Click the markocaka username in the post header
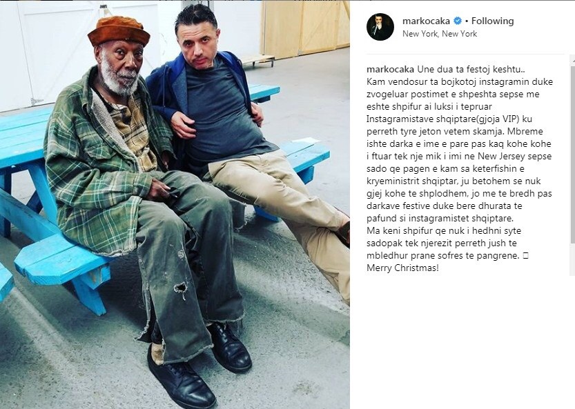Screen dimensions: 575x409 point(426,21)
